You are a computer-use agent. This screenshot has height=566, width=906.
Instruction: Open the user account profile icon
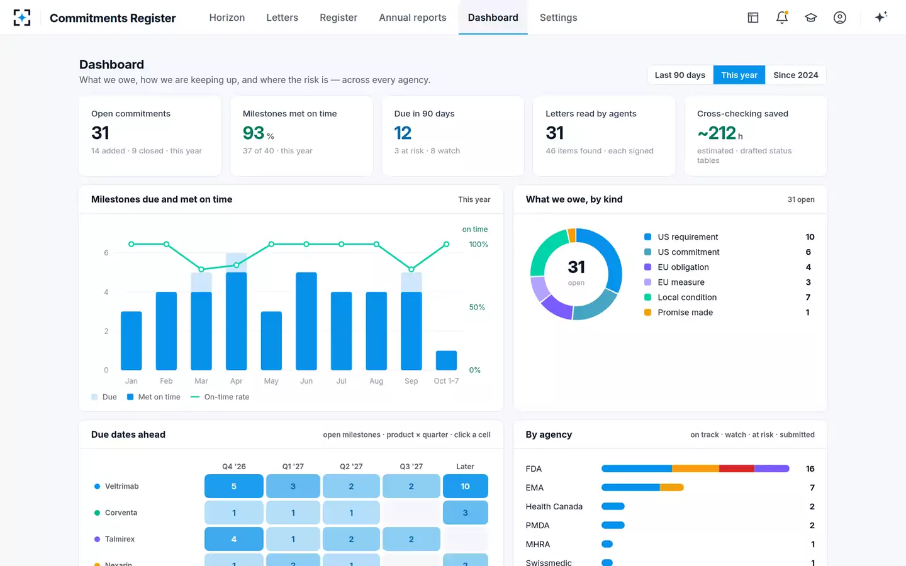[x=840, y=18]
